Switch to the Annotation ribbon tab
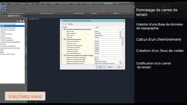 [x=13, y=3]
